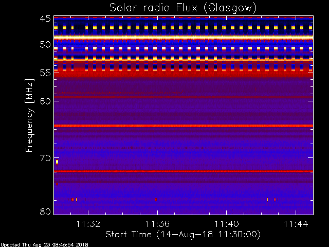Click the 80 frequency tick label
Screen dimensions: 329x247
click(45, 211)
